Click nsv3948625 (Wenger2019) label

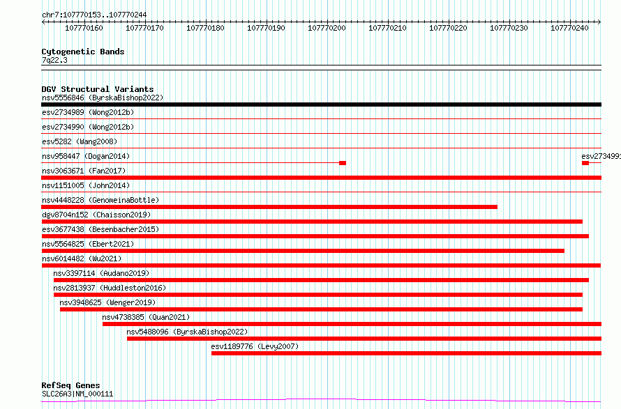tap(107, 302)
